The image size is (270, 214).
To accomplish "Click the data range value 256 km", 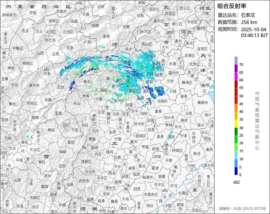I will coord(249,22).
